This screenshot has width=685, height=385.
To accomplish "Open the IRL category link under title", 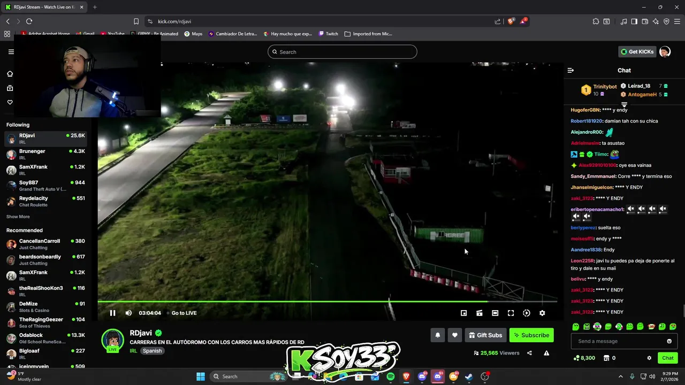I will [133, 351].
